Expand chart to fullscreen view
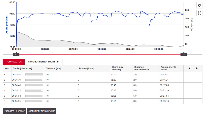Viewport: 205px width, 116px height. (x=200, y=13)
